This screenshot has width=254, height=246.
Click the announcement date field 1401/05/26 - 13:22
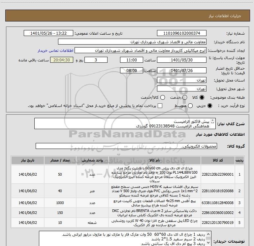[x=48, y=33]
